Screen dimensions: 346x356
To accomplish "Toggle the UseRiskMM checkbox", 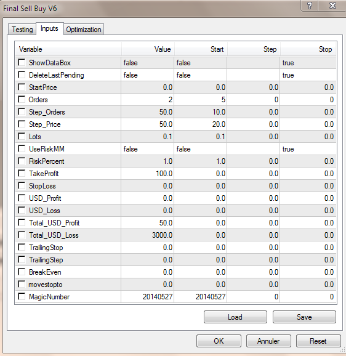I will coord(22,148).
